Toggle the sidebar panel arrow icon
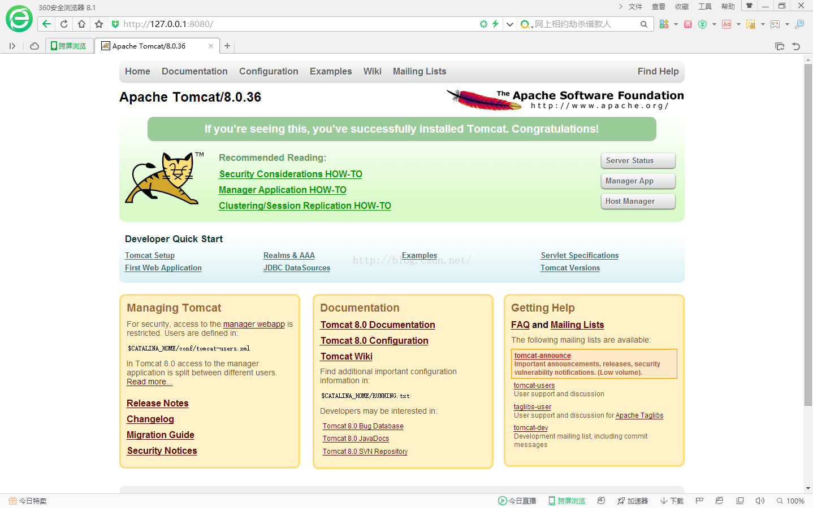The image size is (813, 508). tap(12, 46)
